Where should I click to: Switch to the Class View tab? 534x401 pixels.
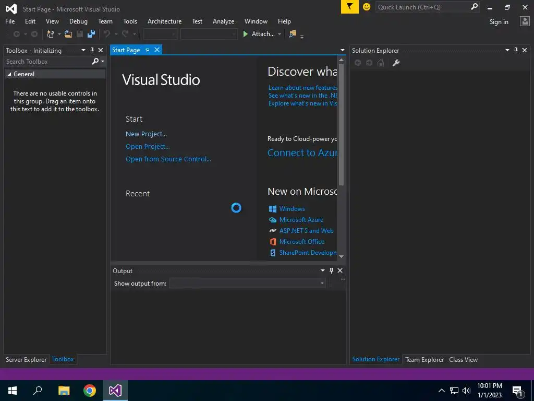coord(463,359)
